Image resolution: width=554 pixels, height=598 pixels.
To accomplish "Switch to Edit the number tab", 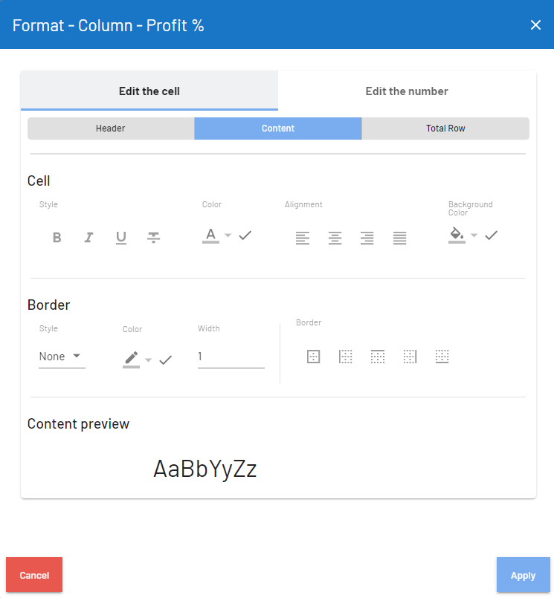I will tap(407, 91).
